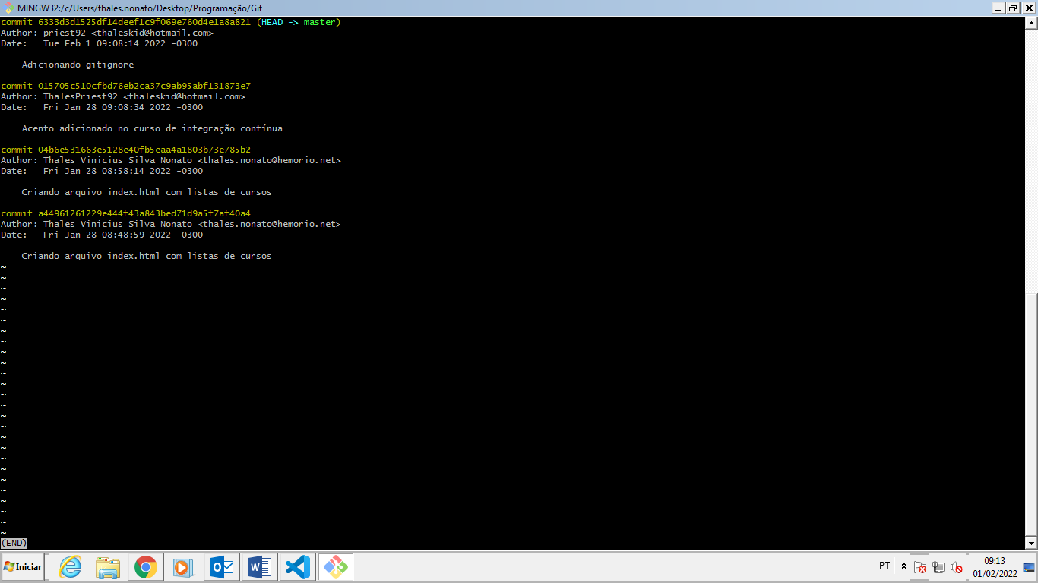Click commit hash 015705c510cfbd76eb2ca37c9ab95abf131873e7
Image resolution: width=1038 pixels, height=583 pixels.
coord(144,86)
